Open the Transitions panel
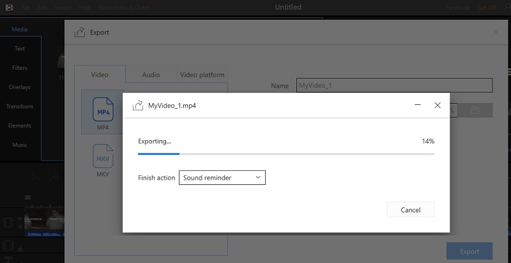 [20, 106]
